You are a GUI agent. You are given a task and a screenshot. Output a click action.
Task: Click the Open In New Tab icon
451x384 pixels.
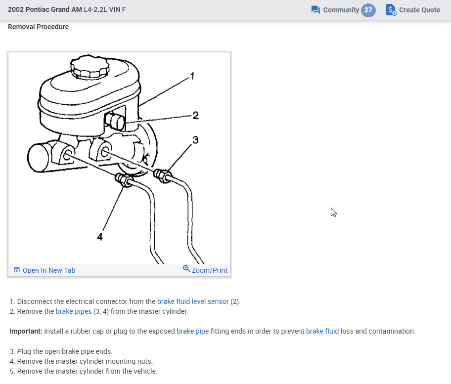click(x=17, y=270)
